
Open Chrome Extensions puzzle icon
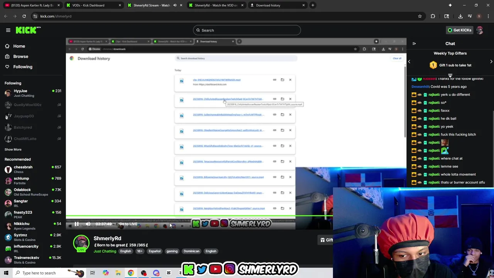[x=433, y=16]
